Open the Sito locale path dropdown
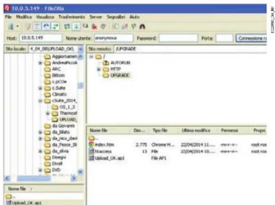 click(x=81, y=49)
